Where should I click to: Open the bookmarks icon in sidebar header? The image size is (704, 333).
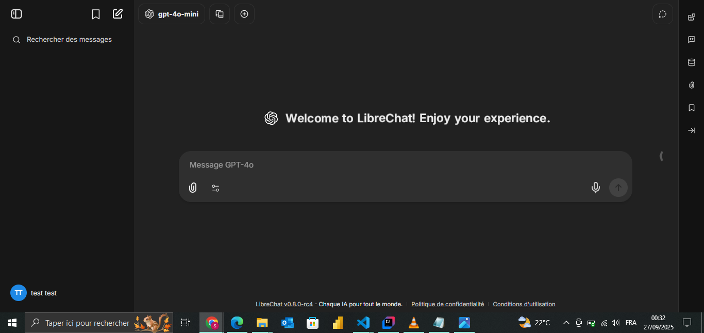pyautogui.click(x=96, y=14)
